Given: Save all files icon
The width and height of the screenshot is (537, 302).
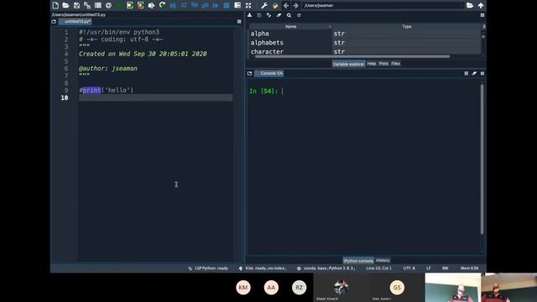Looking at the screenshot, I should 87,5.
